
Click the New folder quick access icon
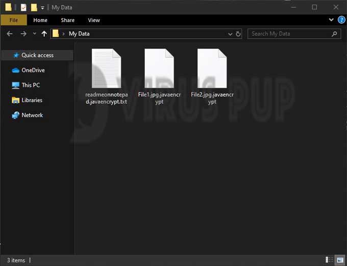pyautogui.click(x=34, y=8)
